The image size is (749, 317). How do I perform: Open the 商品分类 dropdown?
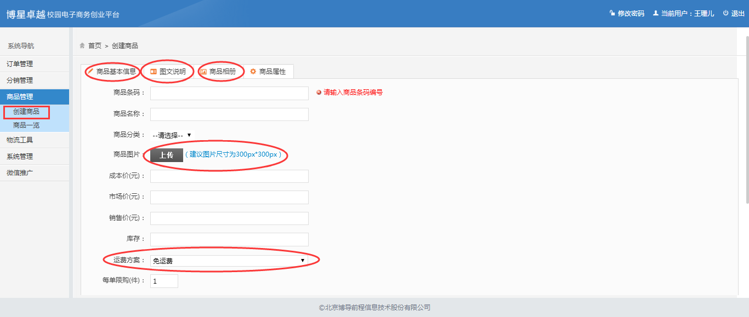click(172, 135)
